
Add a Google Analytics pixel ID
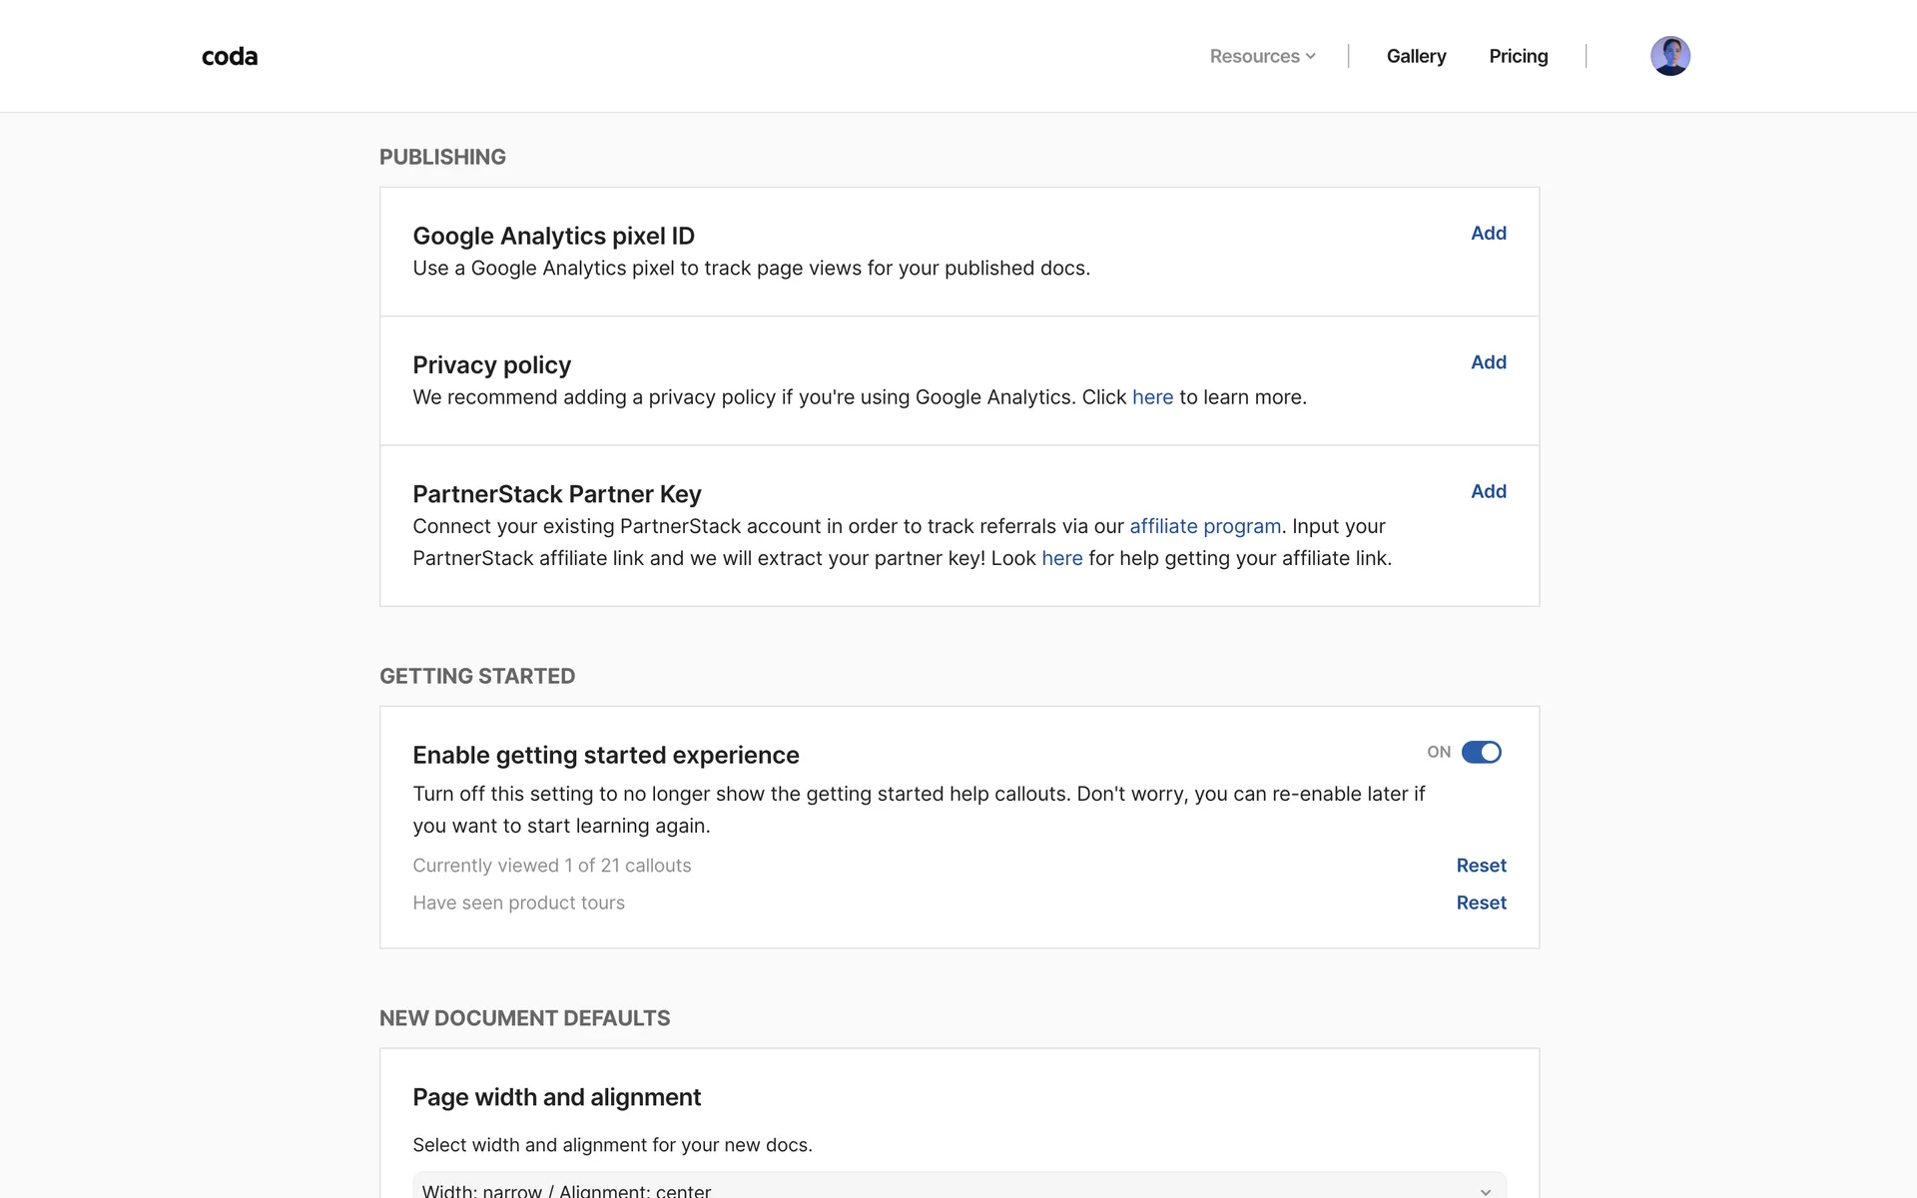[1488, 234]
